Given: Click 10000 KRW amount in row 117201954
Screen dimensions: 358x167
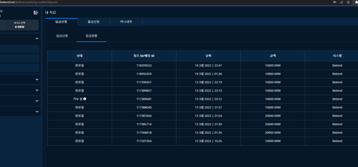Looking at the screenshot, I should pyautogui.click(x=273, y=141).
